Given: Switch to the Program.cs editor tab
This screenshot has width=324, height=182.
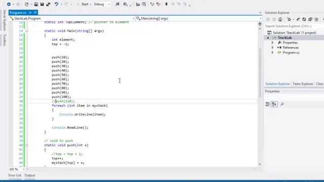Looking at the screenshot, I should click(18, 13).
